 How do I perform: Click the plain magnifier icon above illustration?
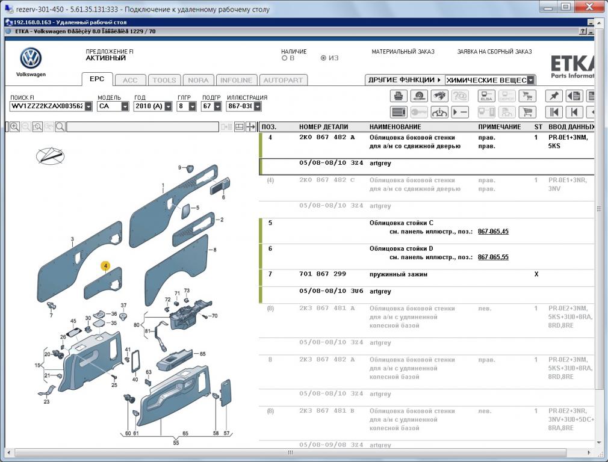click(x=60, y=127)
